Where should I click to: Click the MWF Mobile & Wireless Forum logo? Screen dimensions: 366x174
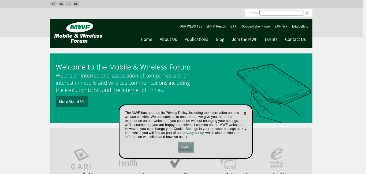78,33
